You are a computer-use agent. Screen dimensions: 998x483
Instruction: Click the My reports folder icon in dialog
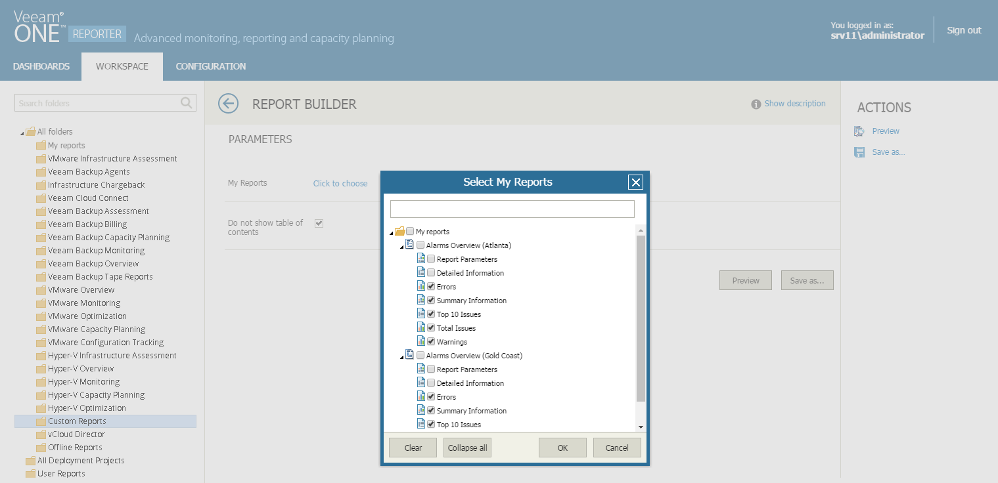[400, 232]
